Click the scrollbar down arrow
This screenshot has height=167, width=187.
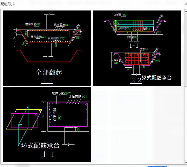coord(186,163)
